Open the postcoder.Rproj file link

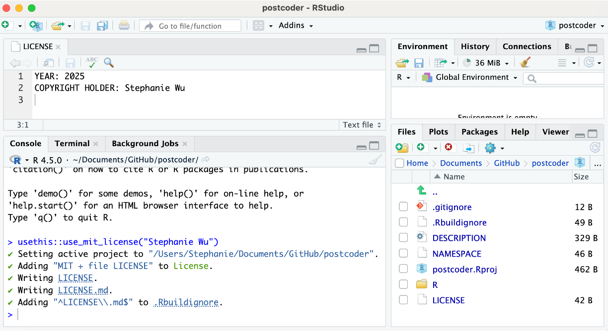pyautogui.click(x=465, y=269)
